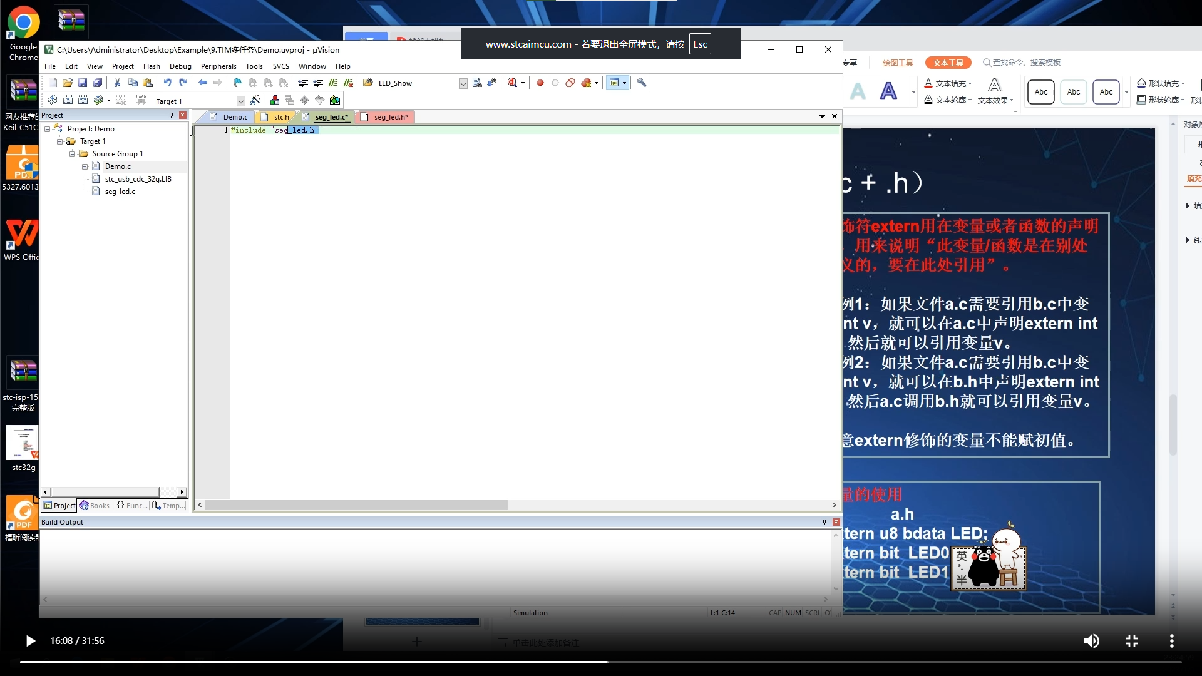The image size is (1202, 676).
Task: Navigate backwards with blue left arrow
Action: click(x=203, y=83)
